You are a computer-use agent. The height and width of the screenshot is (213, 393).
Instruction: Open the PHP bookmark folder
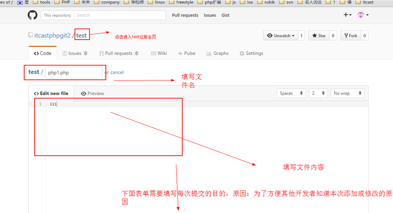[x=62, y=2]
